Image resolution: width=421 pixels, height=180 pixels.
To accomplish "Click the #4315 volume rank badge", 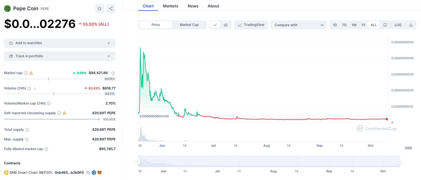I will point(110,94).
